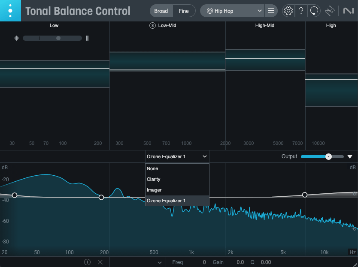
Task: Adjust the Output gain slider
Action: pyautogui.click(x=322, y=157)
